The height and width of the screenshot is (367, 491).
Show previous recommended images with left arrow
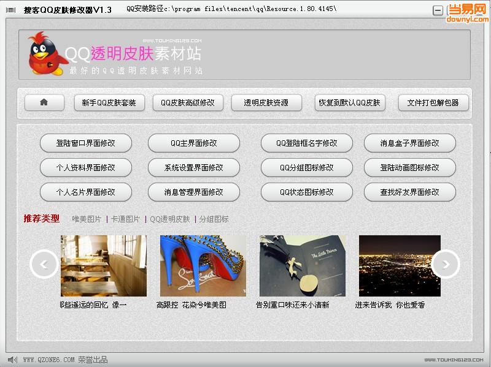pyautogui.click(x=44, y=264)
